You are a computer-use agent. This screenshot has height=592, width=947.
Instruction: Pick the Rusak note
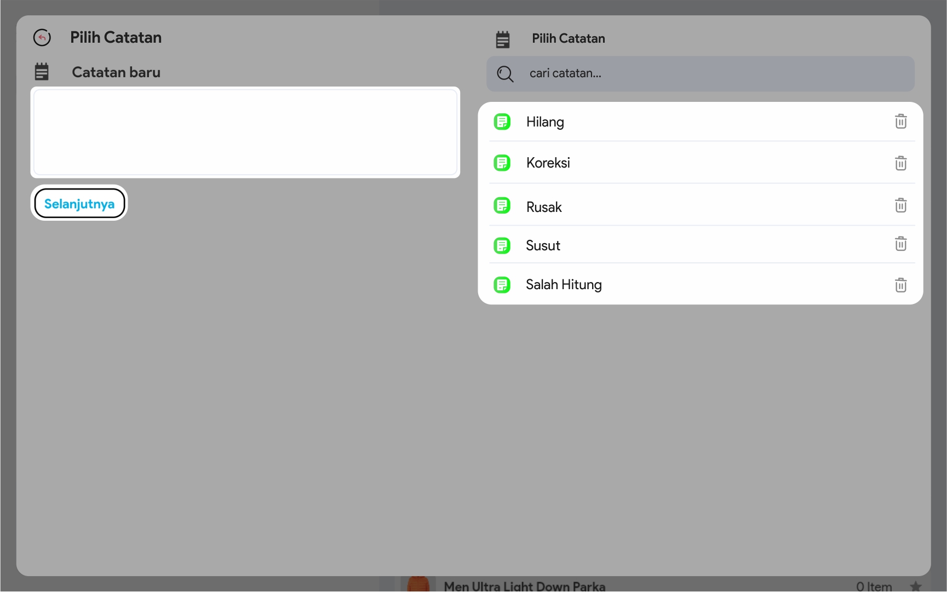click(x=544, y=208)
